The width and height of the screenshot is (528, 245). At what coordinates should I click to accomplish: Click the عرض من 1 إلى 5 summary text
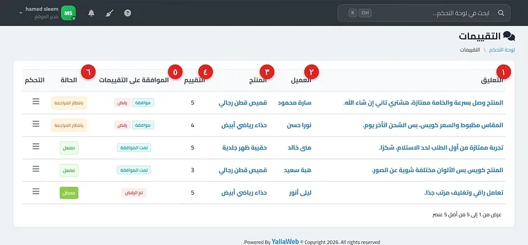click(467, 215)
